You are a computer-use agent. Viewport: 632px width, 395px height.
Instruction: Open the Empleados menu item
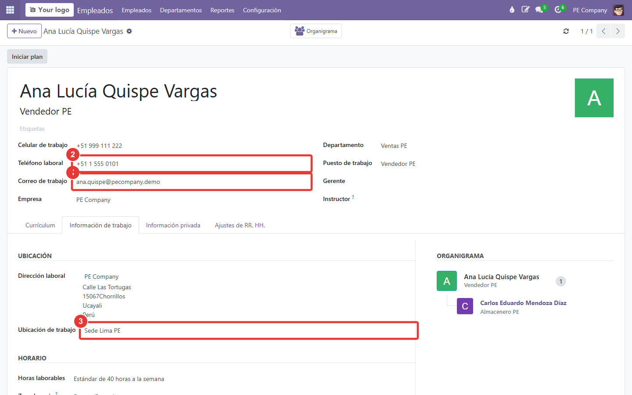[136, 10]
